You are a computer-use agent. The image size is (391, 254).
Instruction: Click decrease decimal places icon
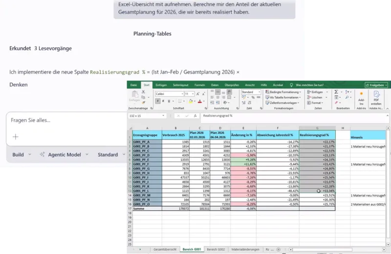249,103
